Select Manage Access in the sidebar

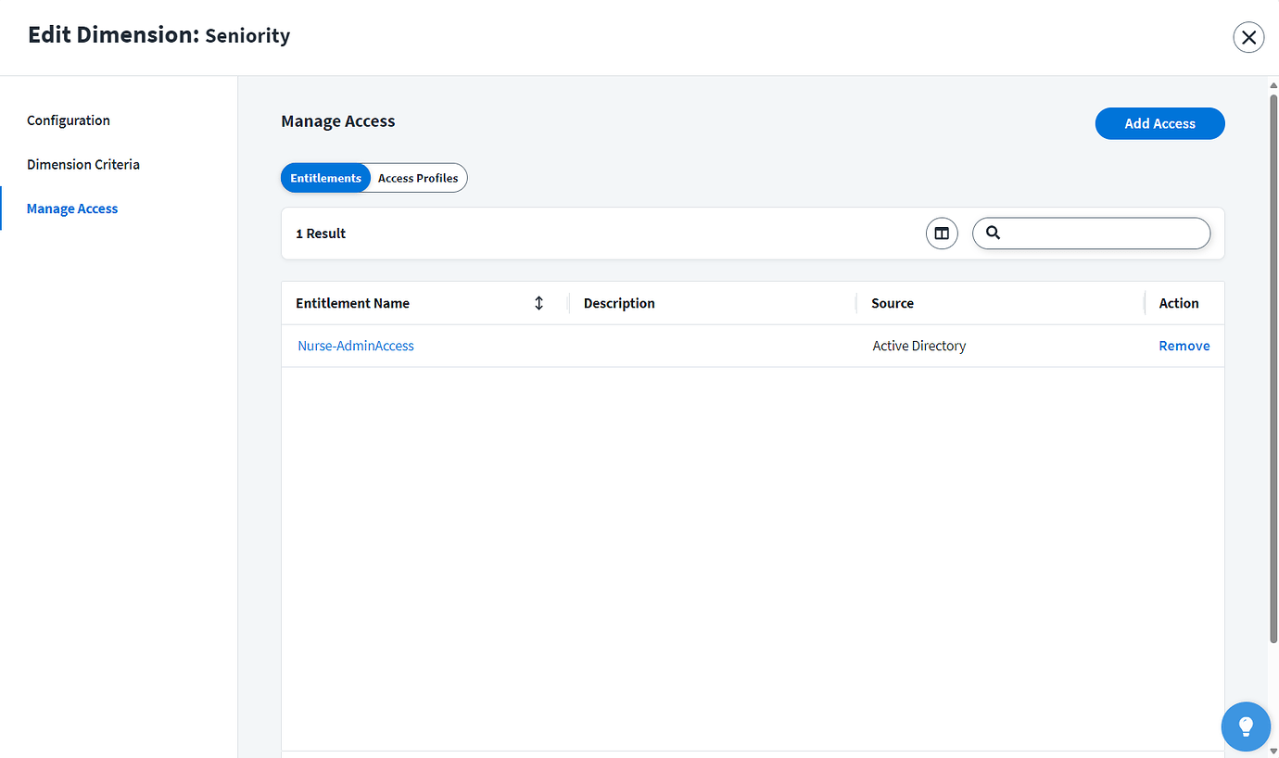pos(72,208)
